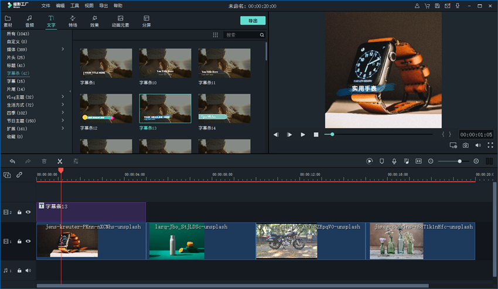Screen dimensions: 498x289
Task: Stop the preview playback
Action: click(x=316, y=135)
